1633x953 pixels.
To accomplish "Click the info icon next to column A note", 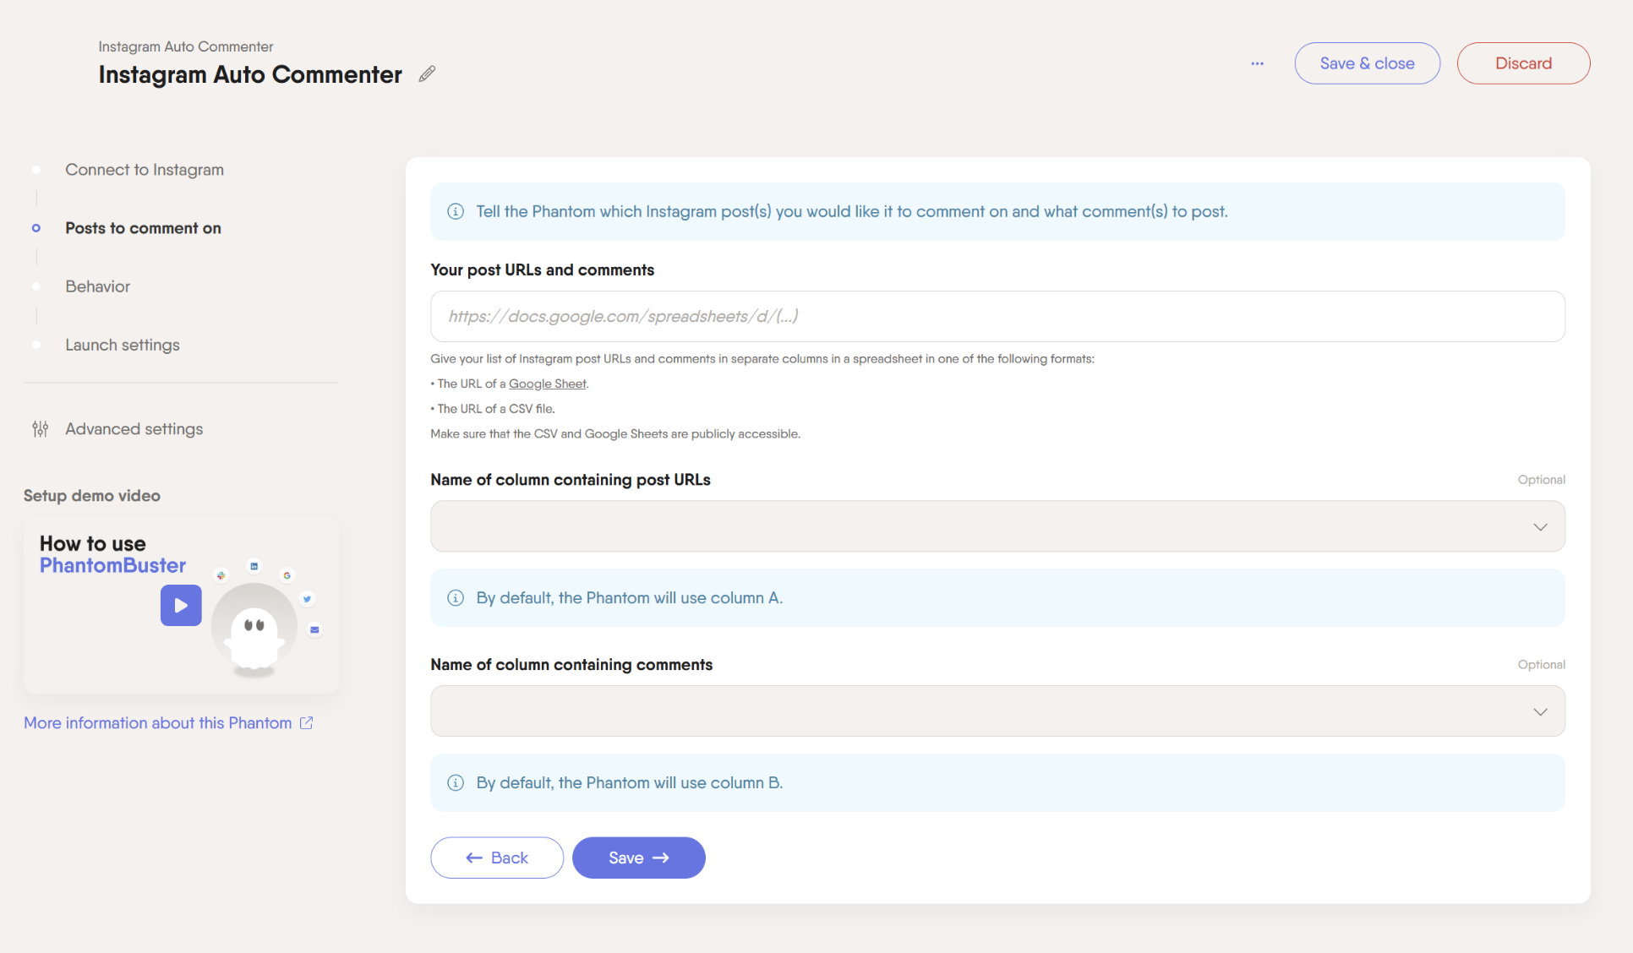I will [x=456, y=598].
